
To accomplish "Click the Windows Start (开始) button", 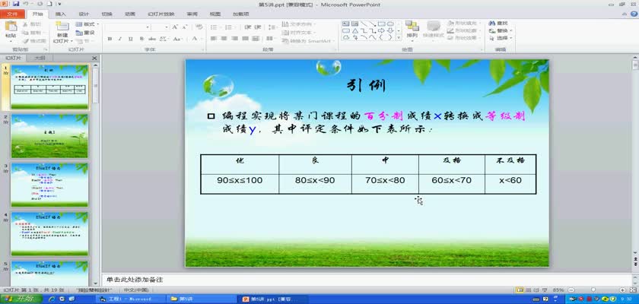I will [x=17, y=299].
